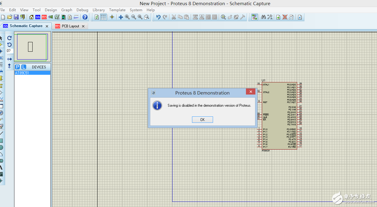Click the L library manager button
377x207 pixels.
[24, 67]
